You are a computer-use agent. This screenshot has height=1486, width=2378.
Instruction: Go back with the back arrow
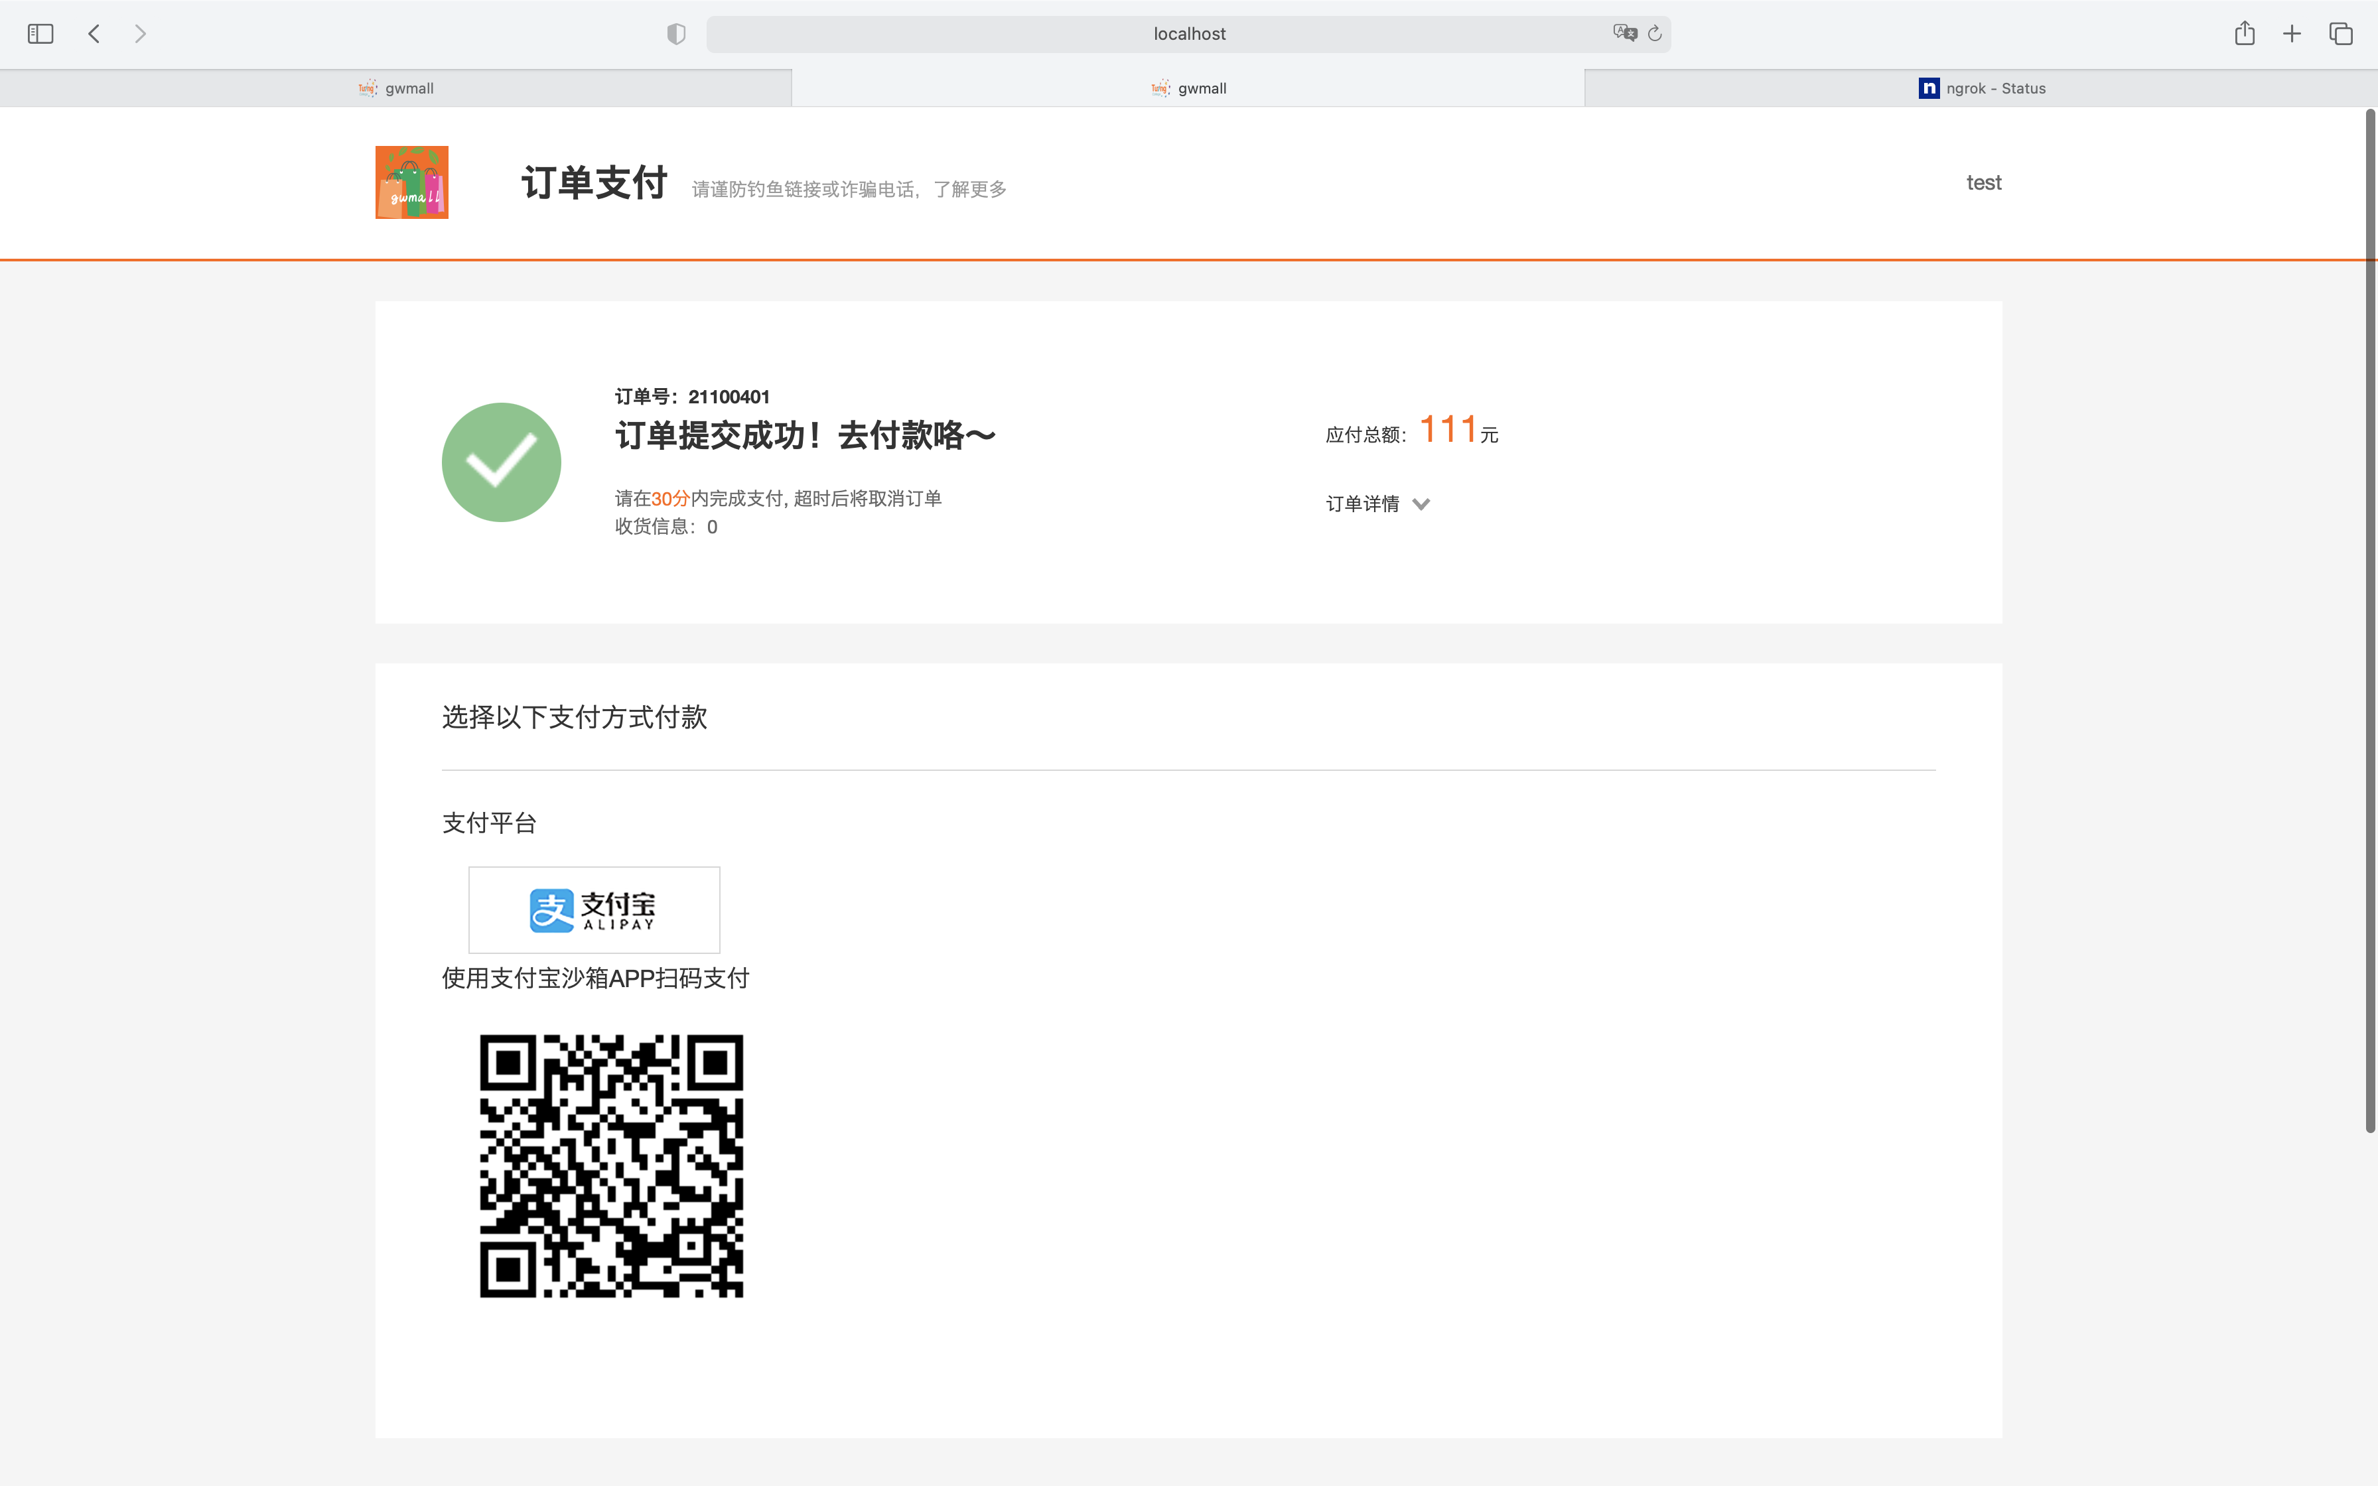click(94, 33)
